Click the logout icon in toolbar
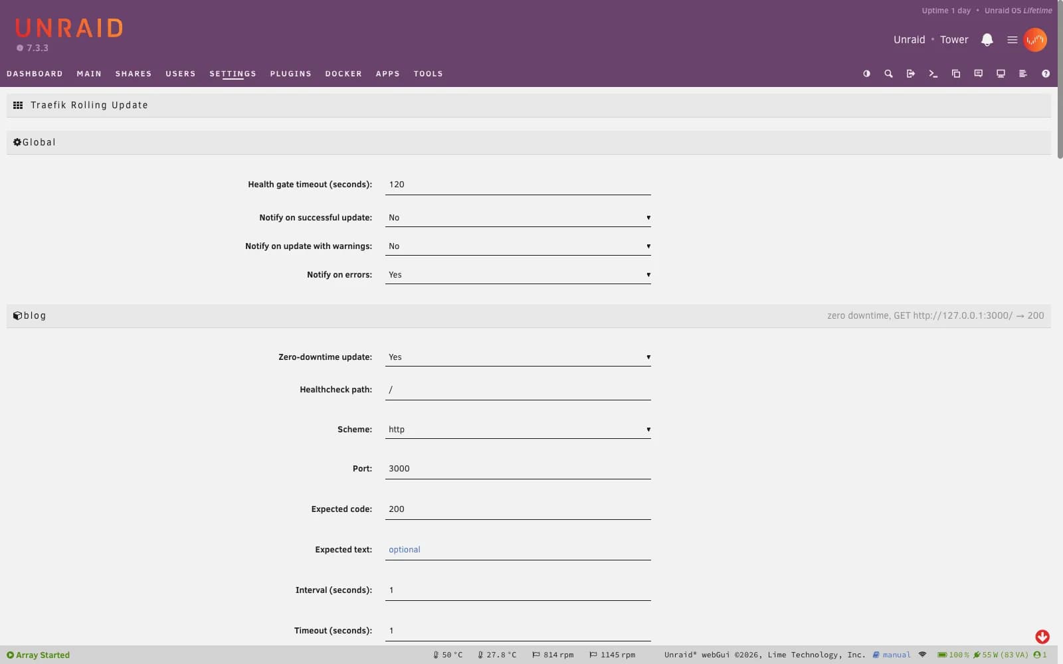This screenshot has height=664, width=1063. coord(911,74)
